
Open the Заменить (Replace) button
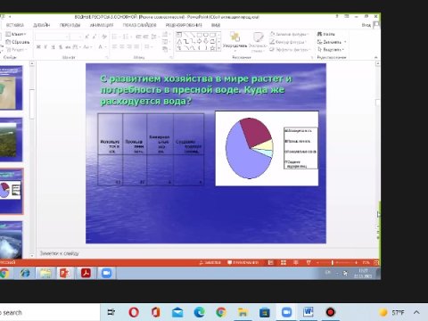click(332, 42)
